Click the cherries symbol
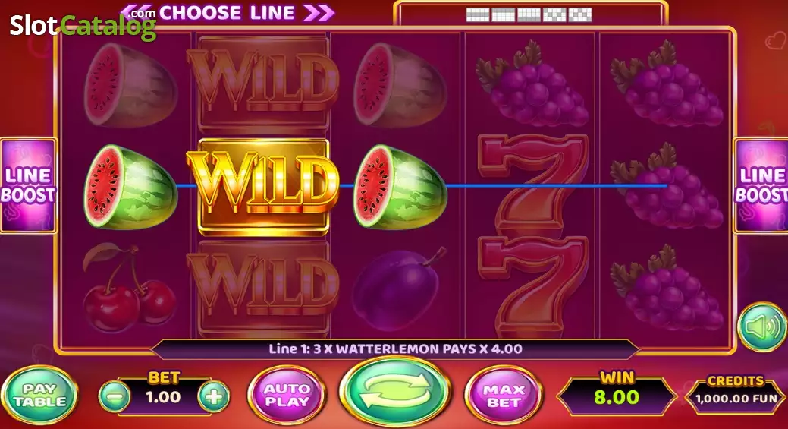The image size is (788, 429). tap(129, 288)
